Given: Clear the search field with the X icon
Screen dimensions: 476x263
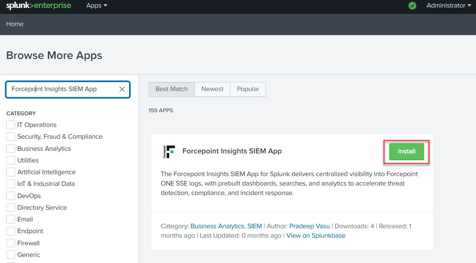Looking at the screenshot, I should coord(122,89).
